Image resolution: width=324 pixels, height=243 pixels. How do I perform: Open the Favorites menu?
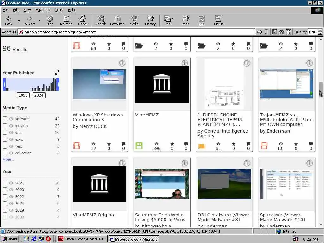[x=43, y=10]
